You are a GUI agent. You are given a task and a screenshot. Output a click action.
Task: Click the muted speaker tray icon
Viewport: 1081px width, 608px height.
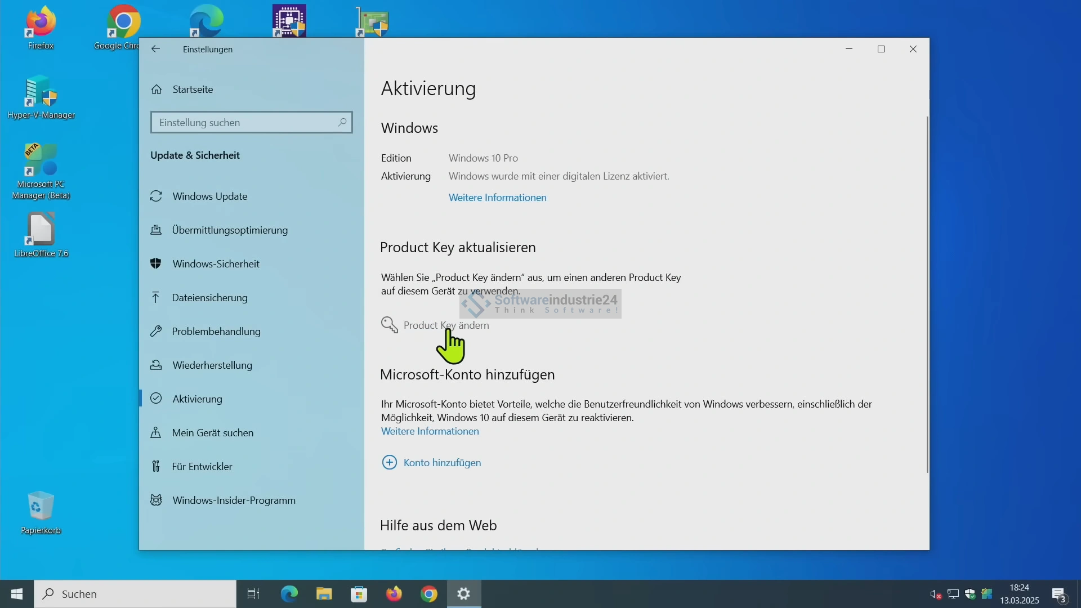pos(935,594)
